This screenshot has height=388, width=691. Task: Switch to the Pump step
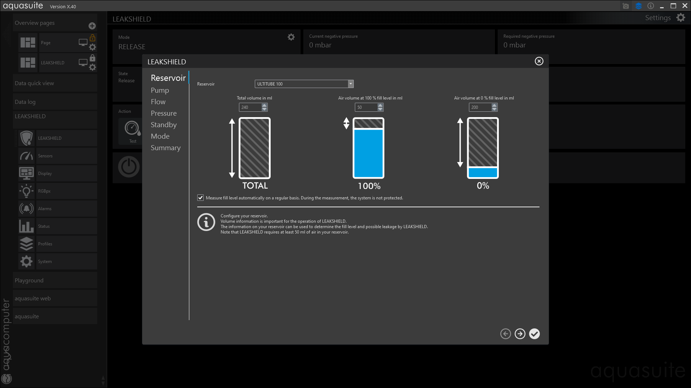pyautogui.click(x=160, y=90)
